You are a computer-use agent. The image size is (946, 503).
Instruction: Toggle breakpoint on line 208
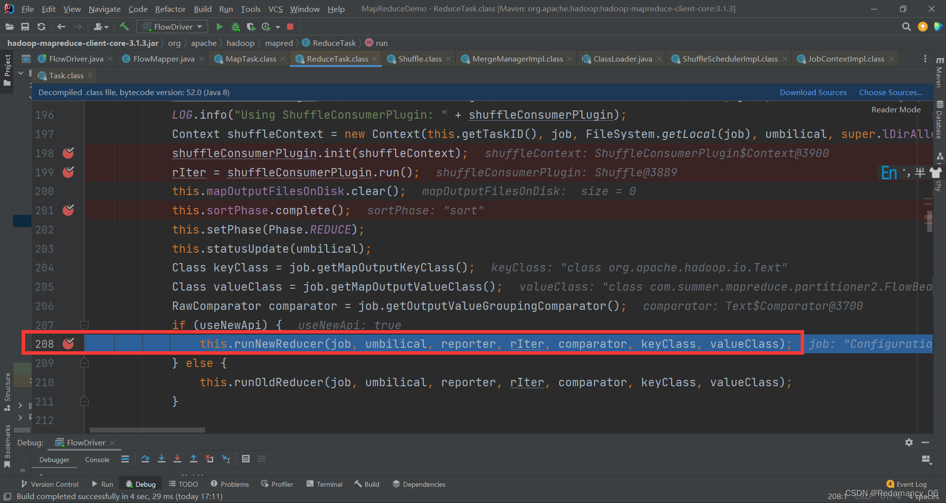tap(68, 343)
